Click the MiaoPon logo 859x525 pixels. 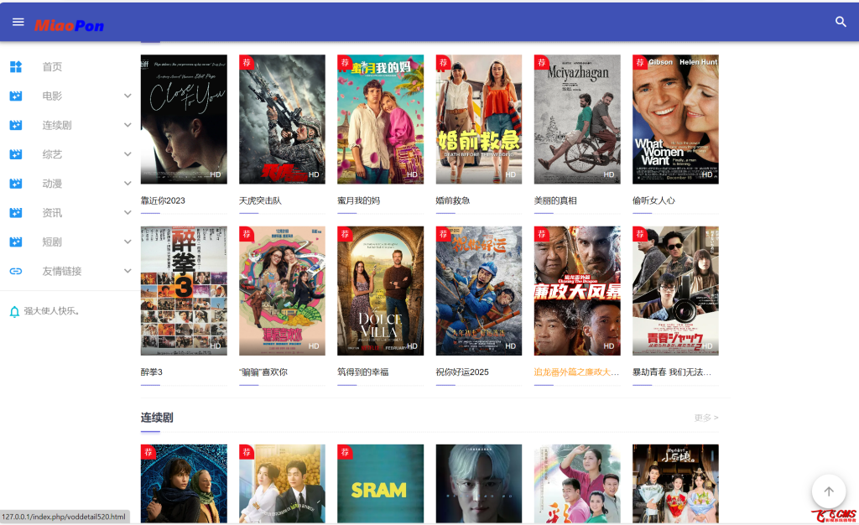point(69,26)
